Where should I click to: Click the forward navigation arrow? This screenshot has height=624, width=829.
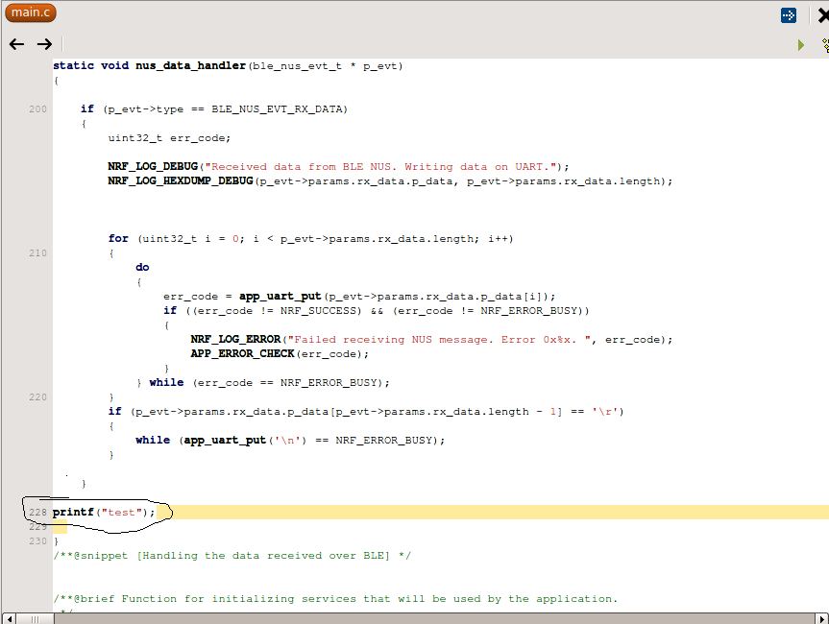tap(44, 43)
